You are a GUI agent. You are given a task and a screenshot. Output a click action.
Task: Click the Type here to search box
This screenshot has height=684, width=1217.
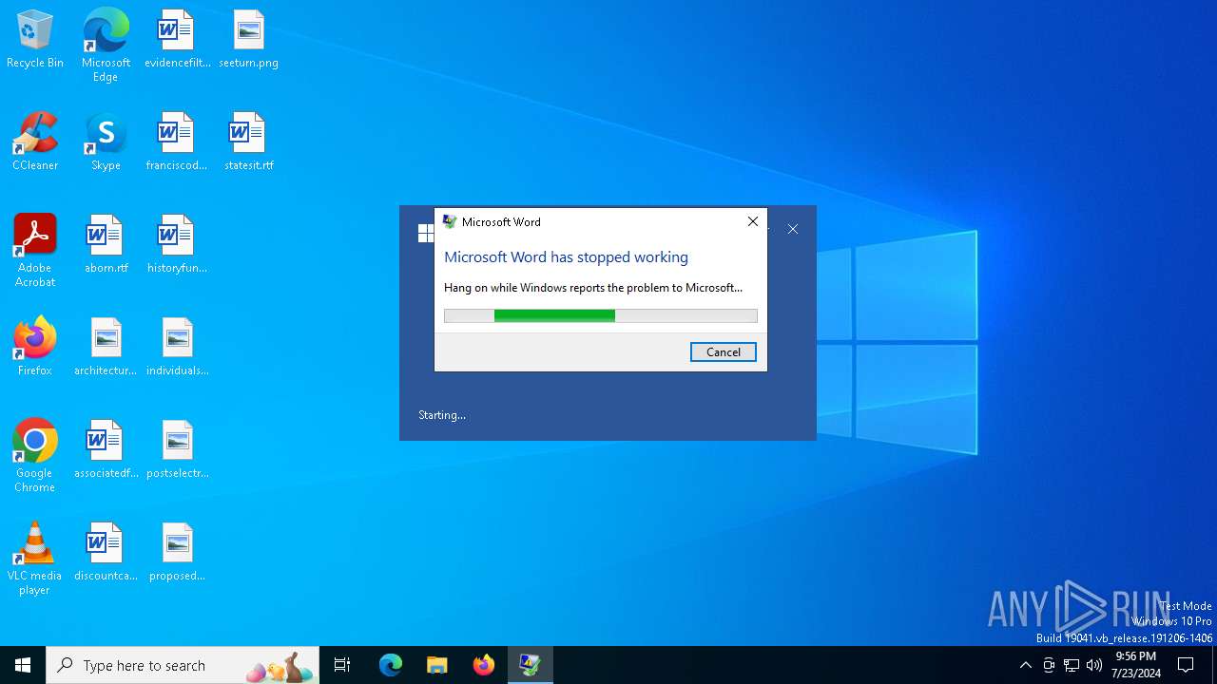coord(184,665)
